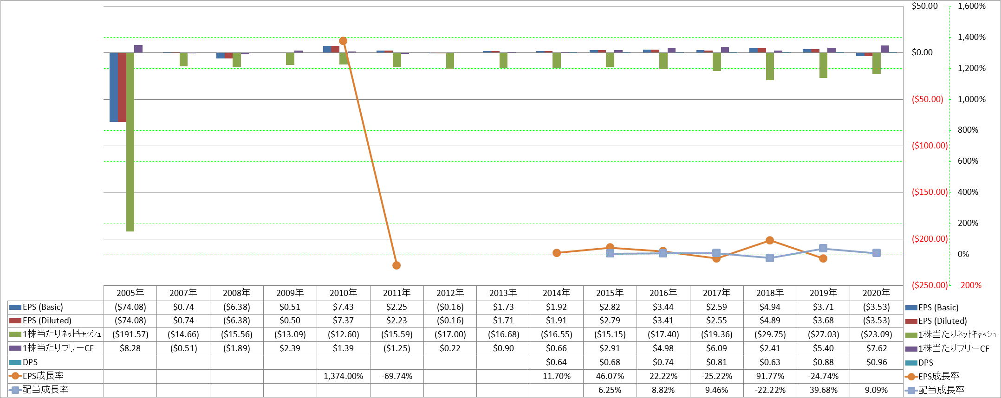Viewport: 1001px width, 398px height.
Task: Click the -22.22% dividend growth cell
Action: pos(770,390)
